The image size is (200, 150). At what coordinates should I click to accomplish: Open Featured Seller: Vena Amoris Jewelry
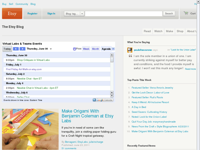click(x=152, y=88)
